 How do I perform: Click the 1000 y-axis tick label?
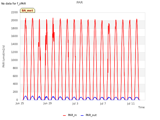pos(14,60)
